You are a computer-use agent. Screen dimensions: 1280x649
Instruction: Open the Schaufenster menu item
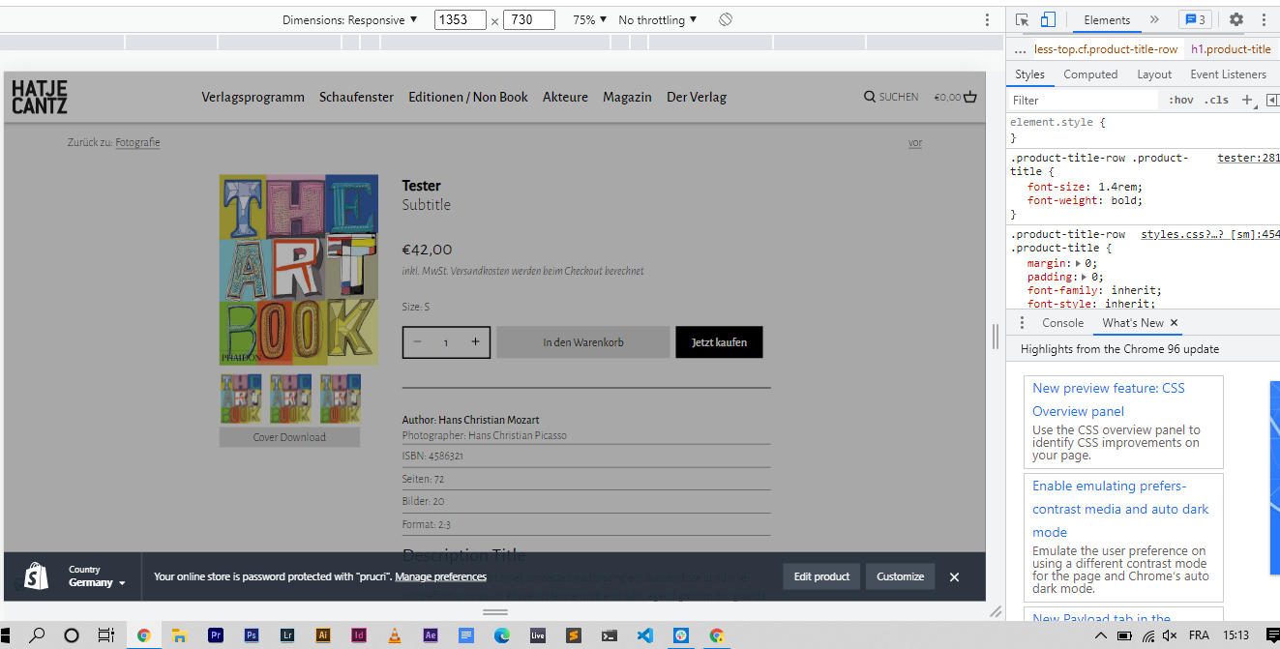click(x=356, y=97)
